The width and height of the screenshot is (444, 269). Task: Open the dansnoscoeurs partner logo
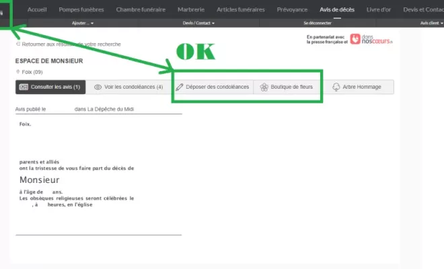coord(371,39)
